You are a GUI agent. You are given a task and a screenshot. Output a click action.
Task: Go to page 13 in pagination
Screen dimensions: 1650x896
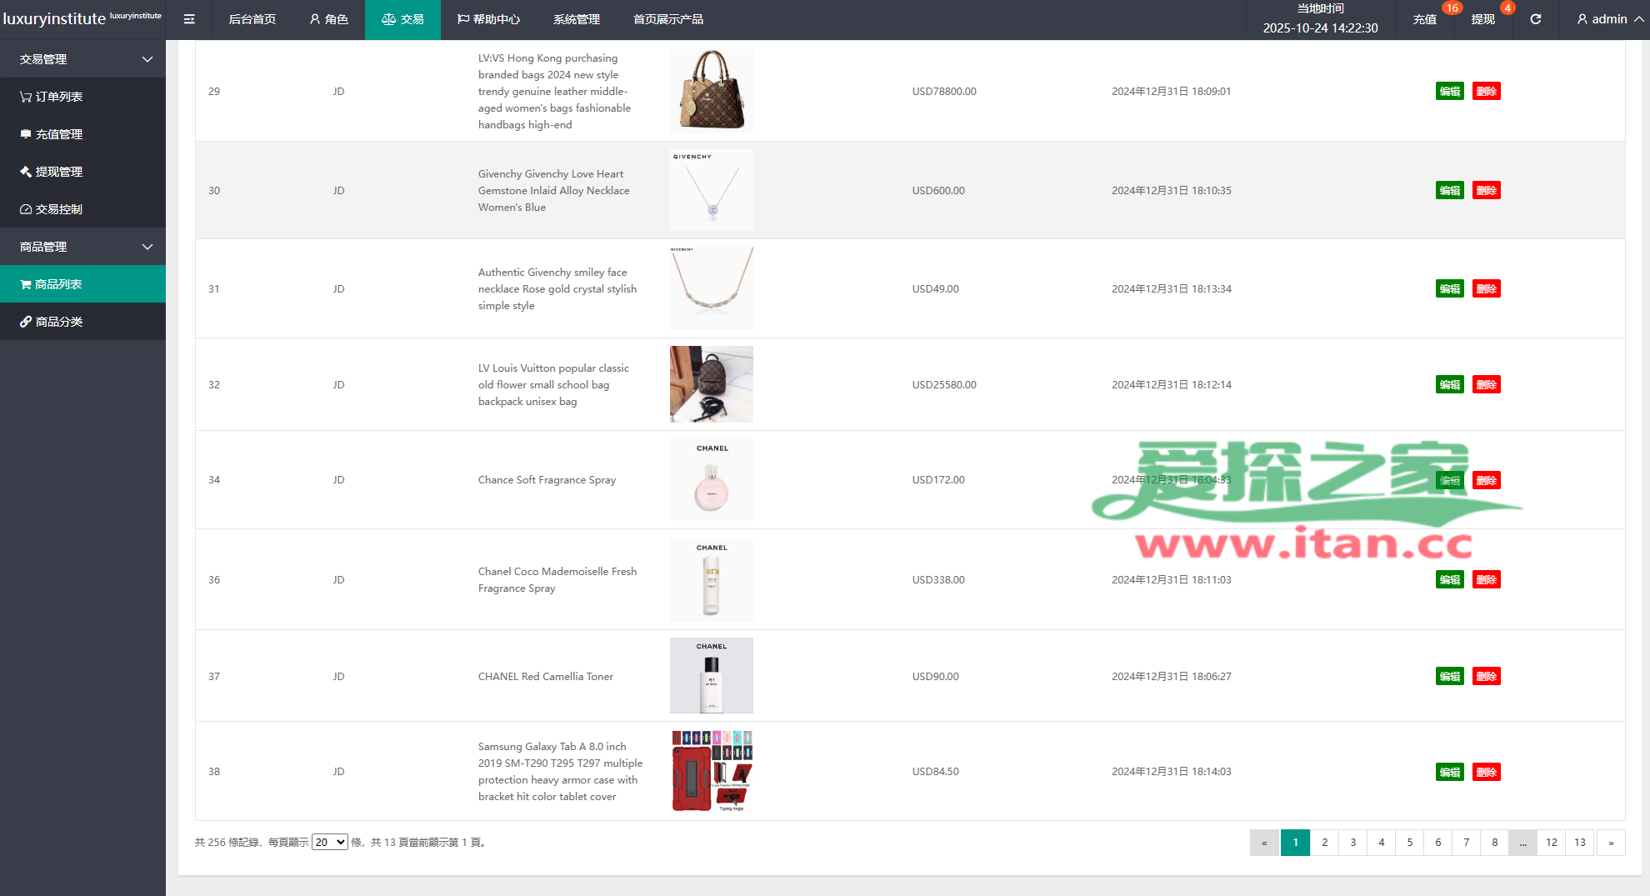point(1580,843)
